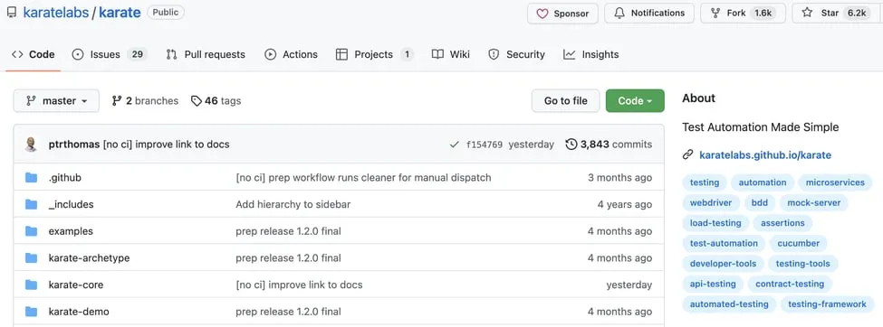Click the link icon beside karatelabs.github.io/karate
This screenshot has height=327, width=883.
[x=687, y=155]
